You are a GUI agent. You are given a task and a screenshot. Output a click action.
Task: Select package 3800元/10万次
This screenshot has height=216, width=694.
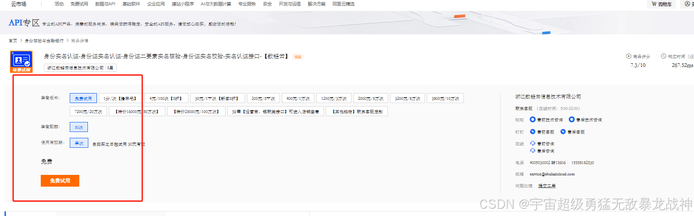coord(445,98)
